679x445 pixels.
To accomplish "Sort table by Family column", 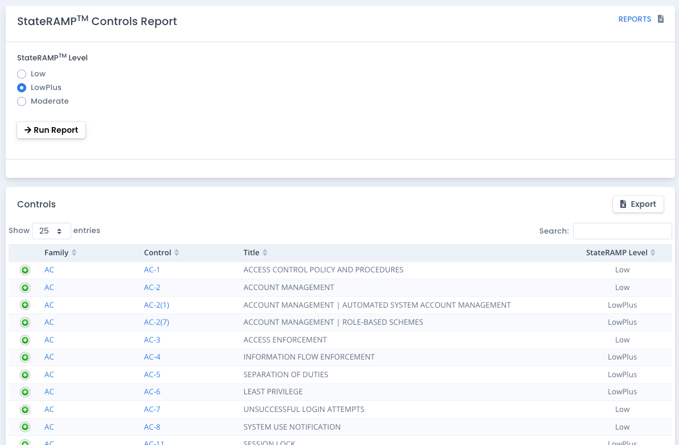I will 60,252.
